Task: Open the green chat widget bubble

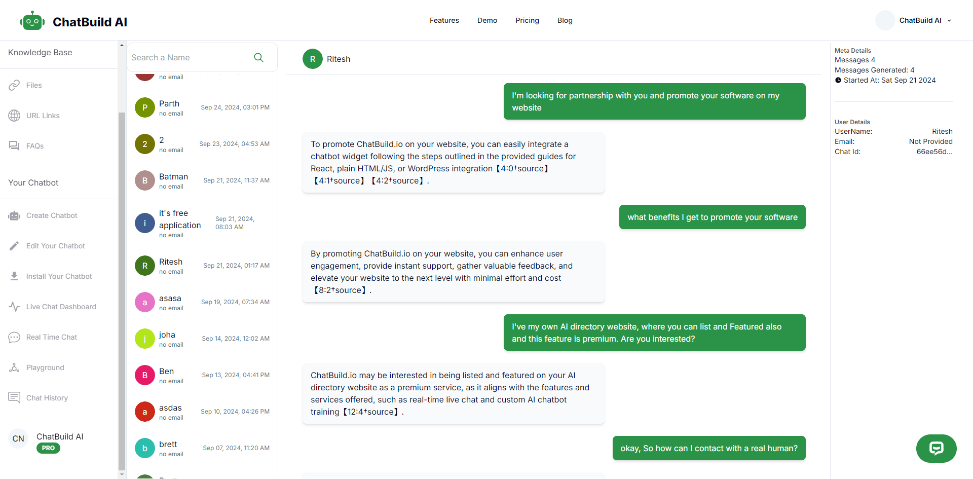Action: (936, 448)
